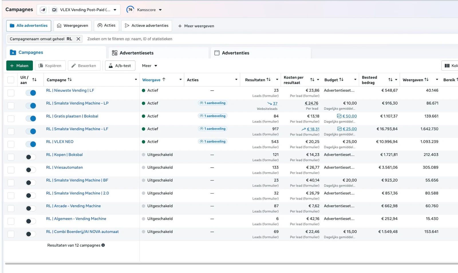Screen dimensions: 458x273
Task: Click horizontal scrollbar below the table
Action: (231, 264)
